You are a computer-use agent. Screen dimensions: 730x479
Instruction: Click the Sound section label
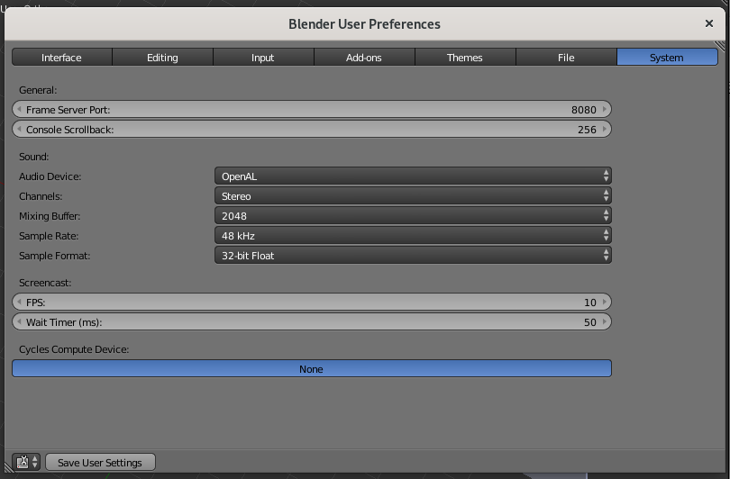tap(34, 157)
